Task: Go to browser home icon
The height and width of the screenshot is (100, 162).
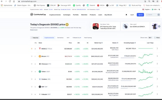Action: (14, 1)
